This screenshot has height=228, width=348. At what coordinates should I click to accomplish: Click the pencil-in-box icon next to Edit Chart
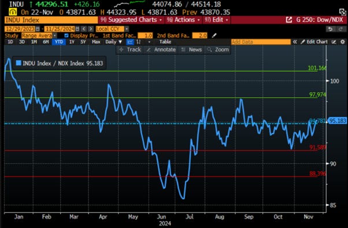pyautogui.click(x=334, y=42)
